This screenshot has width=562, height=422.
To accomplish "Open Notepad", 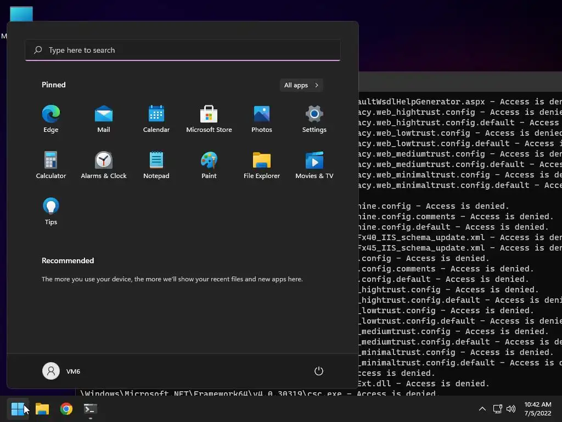I will [156, 165].
